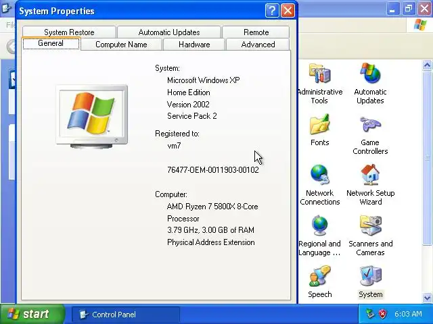Click the scroll up arrow in Control Panel
Image resolution: width=433 pixels, height=324 pixels.
(x=427, y=65)
